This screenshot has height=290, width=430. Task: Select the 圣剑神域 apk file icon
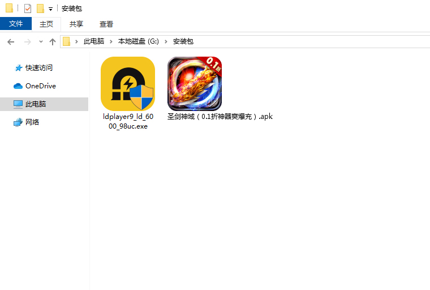point(194,83)
